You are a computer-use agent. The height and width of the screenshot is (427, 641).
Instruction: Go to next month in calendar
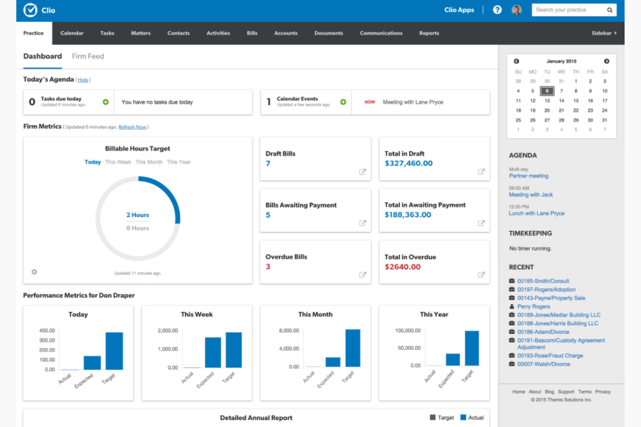[x=606, y=61]
